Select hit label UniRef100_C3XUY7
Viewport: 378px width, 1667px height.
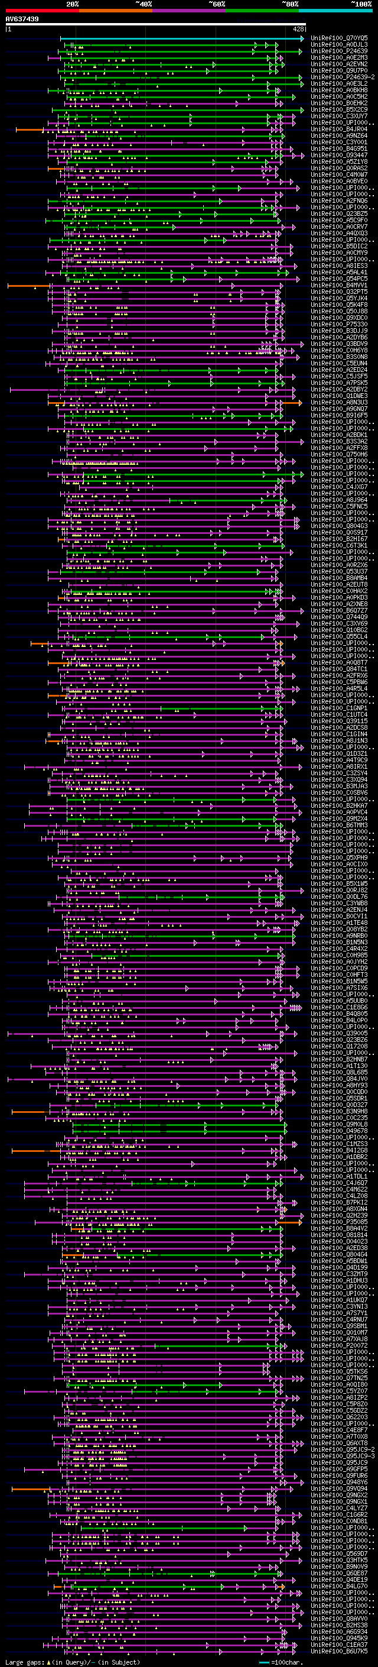(x=339, y=116)
